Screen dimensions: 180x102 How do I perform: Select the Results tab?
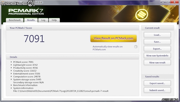point(31,20)
